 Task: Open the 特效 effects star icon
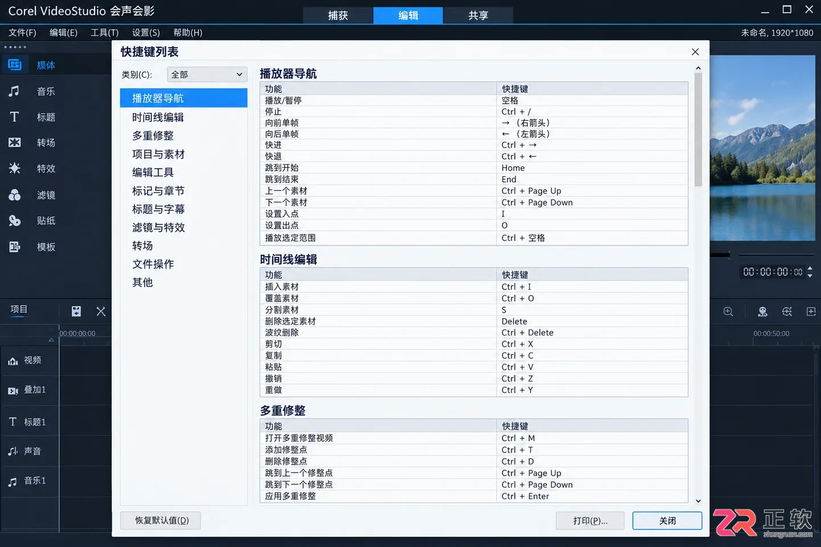(14, 168)
